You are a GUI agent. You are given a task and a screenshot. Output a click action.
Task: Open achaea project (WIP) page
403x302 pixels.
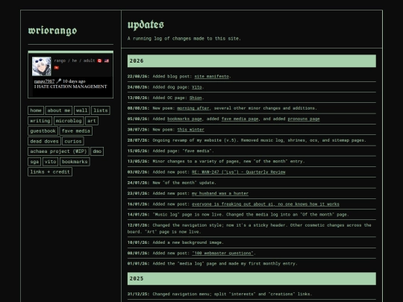(58, 151)
